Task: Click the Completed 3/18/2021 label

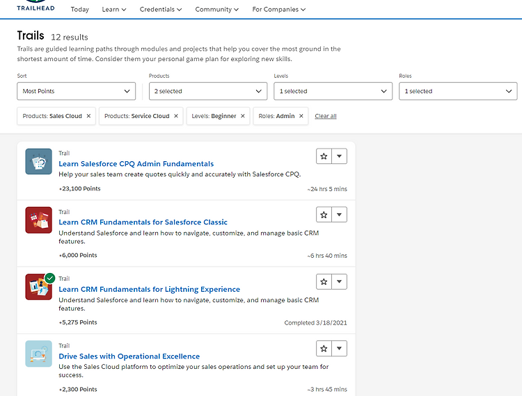Action: coord(315,322)
